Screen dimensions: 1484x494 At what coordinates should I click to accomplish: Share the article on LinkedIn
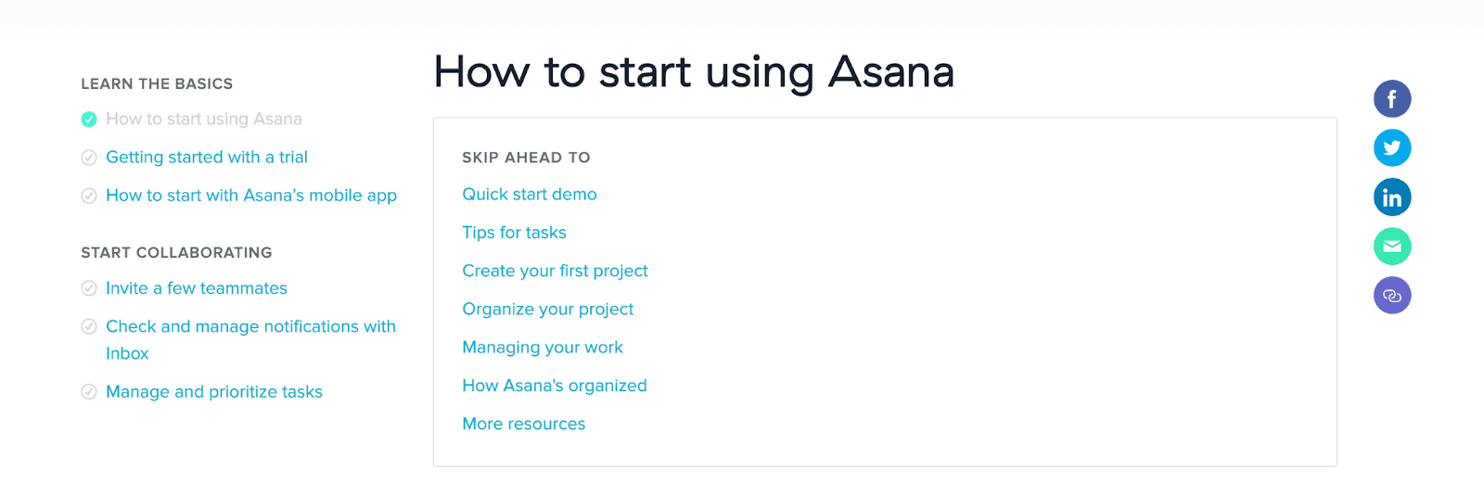pos(1392,197)
